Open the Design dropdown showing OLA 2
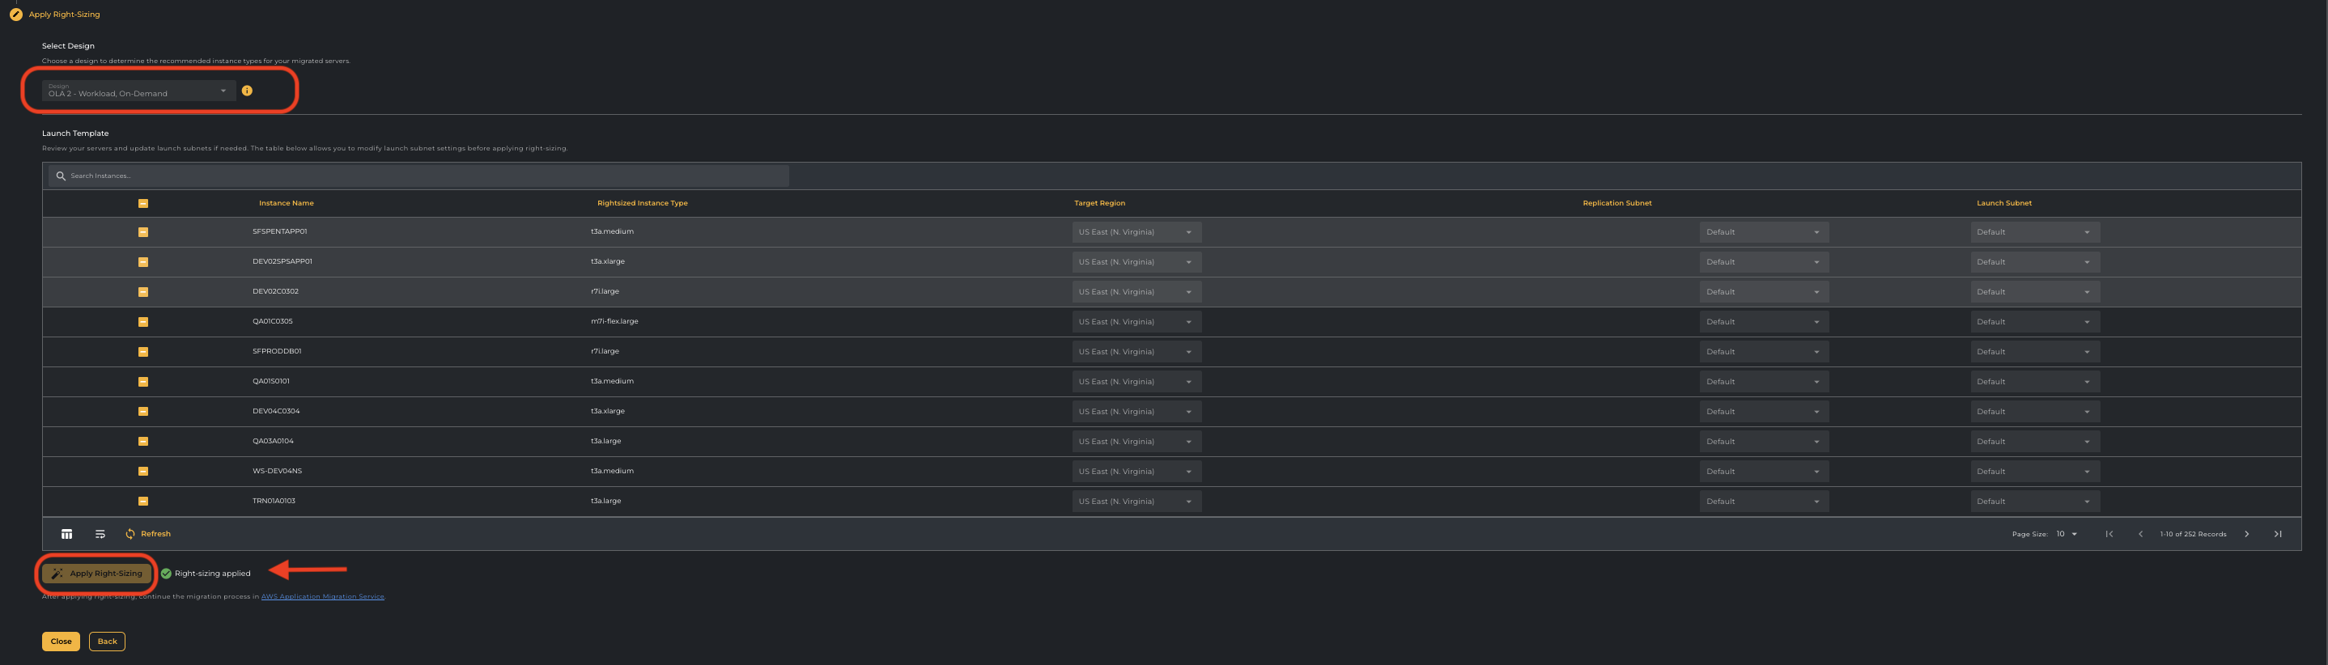Screen dimensions: 2328x665 click(138, 91)
